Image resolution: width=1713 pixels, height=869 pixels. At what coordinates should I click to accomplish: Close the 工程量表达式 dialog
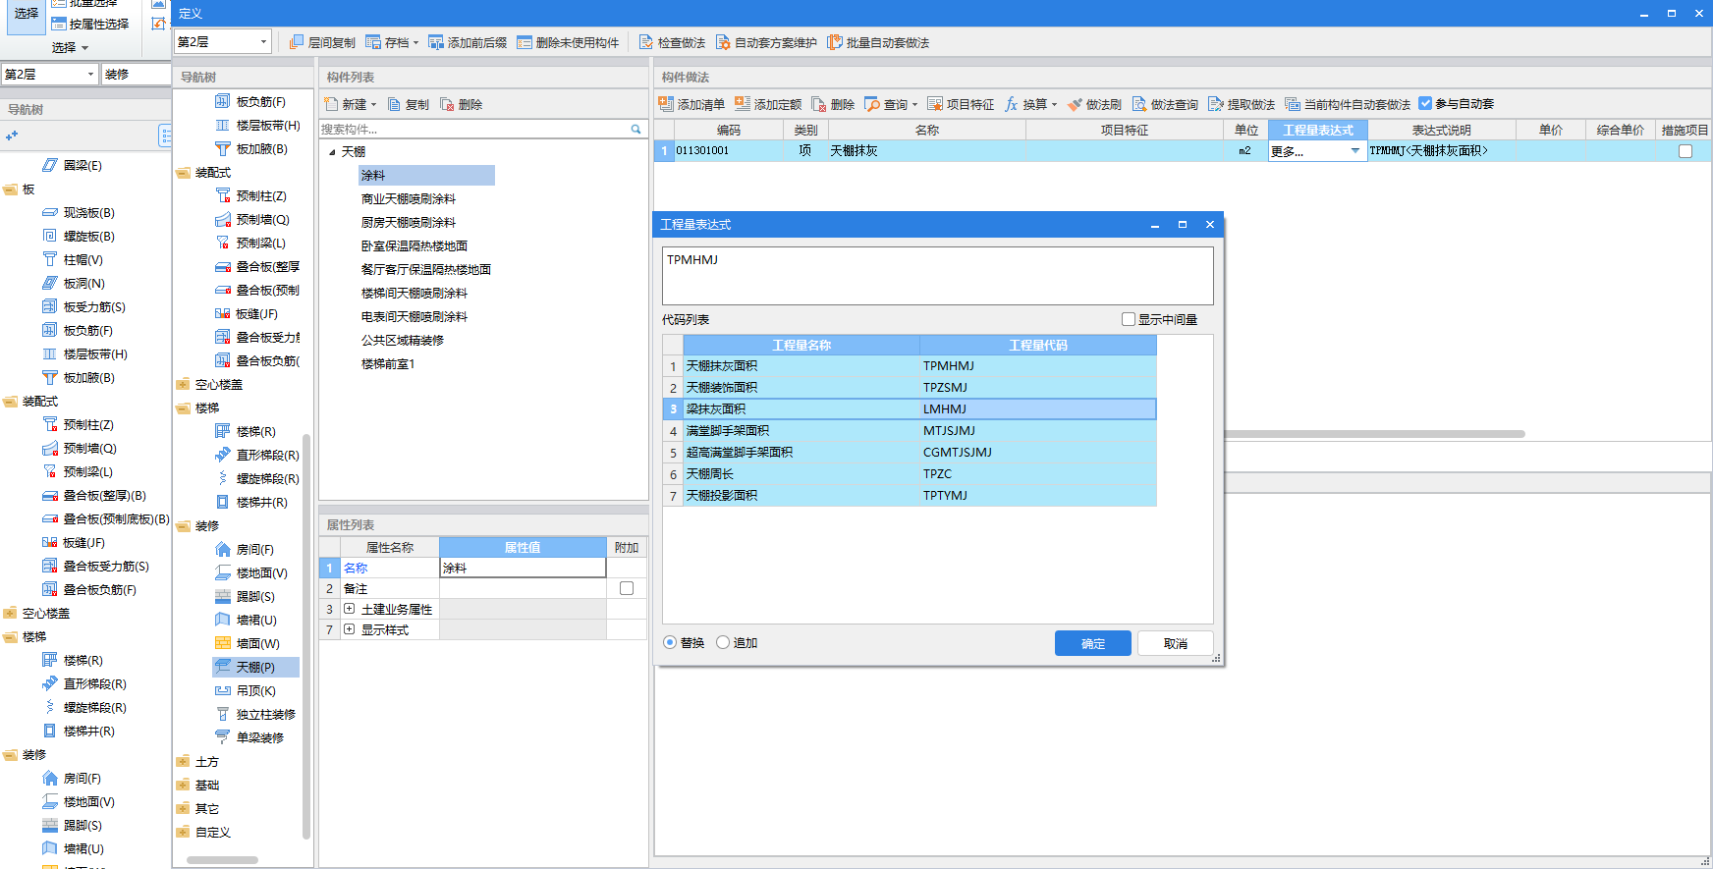tap(1209, 224)
